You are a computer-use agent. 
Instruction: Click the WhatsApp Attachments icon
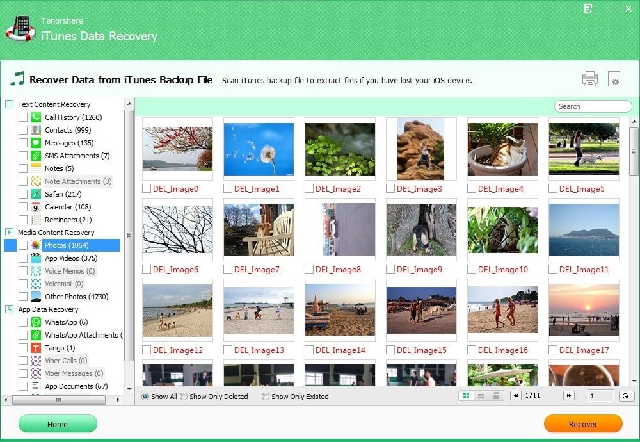point(36,335)
